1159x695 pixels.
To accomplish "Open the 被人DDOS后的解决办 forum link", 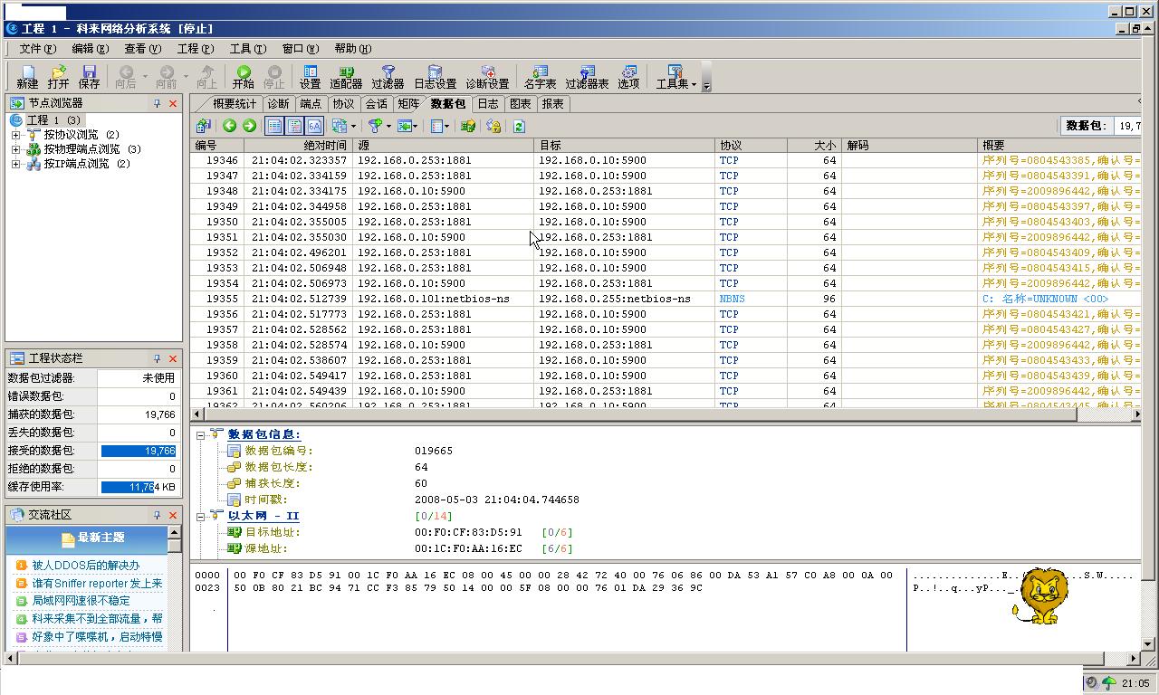I will point(85,565).
